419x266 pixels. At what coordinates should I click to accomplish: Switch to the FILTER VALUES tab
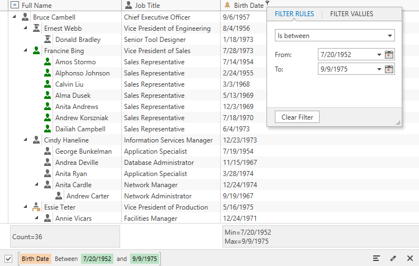click(x=351, y=14)
